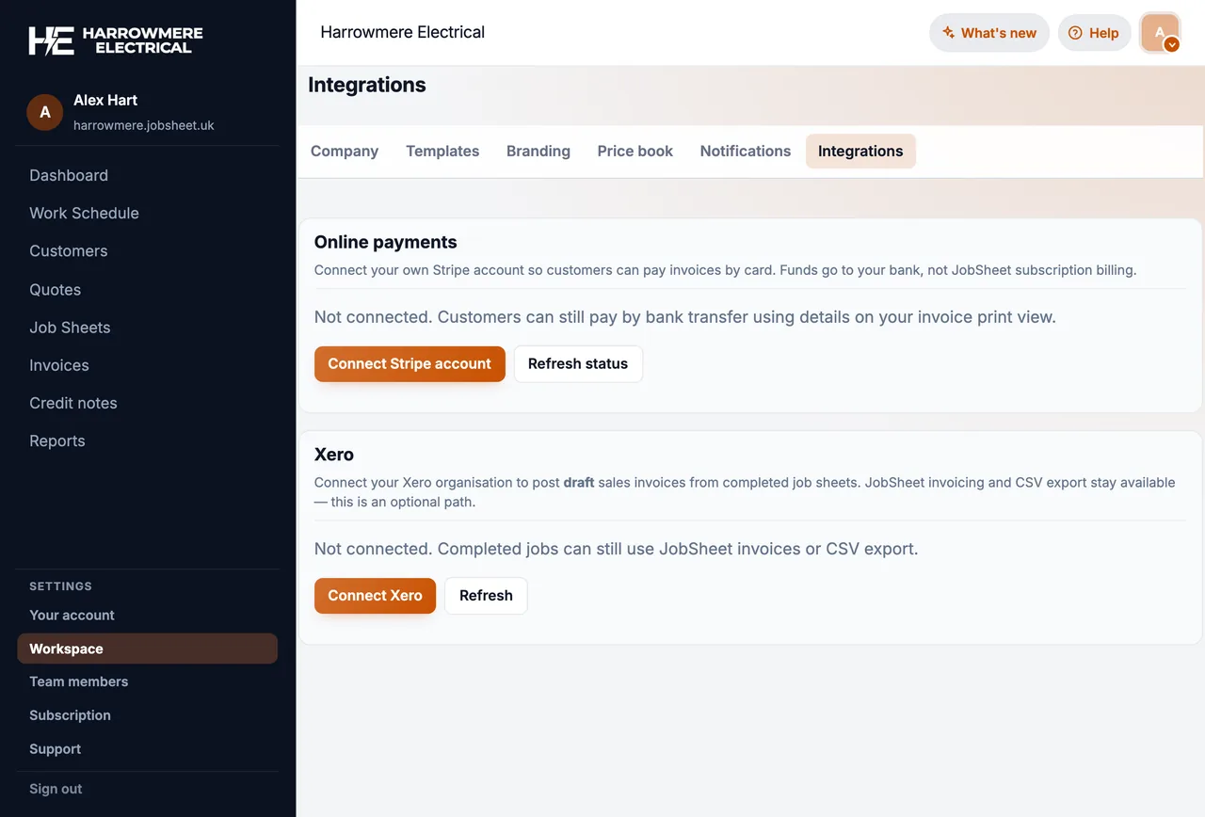This screenshot has width=1205, height=817.
Task: Open What's new announcements
Action: [988, 33]
